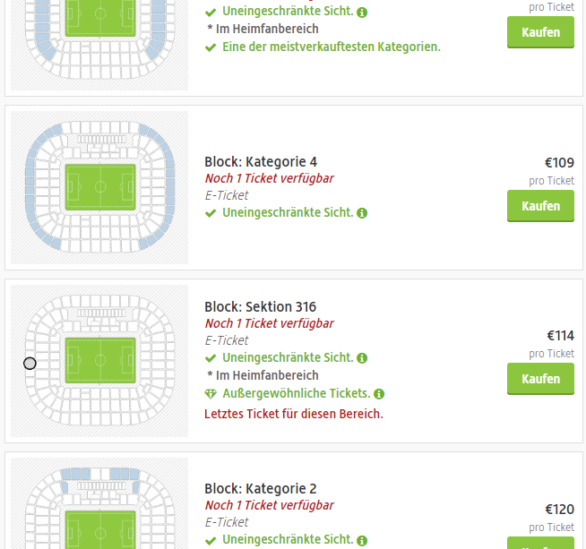The width and height of the screenshot is (586, 549).
Task: Click the diamond icon for Außergewöhnliche Tickets
Action: (x=211, y=394)
